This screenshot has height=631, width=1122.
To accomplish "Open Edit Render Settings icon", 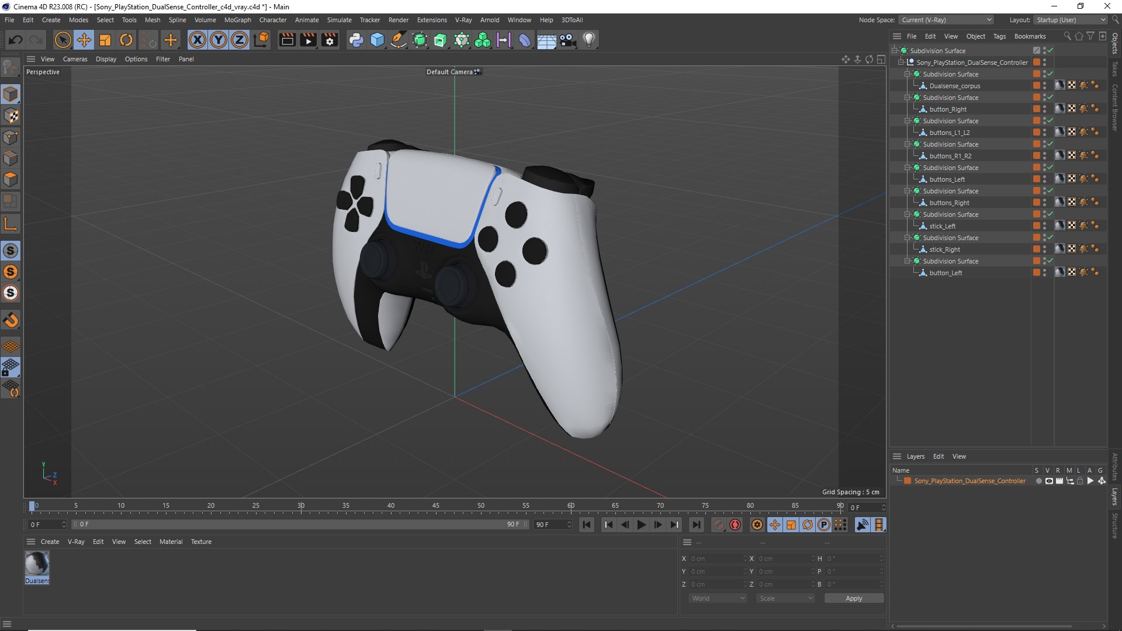I will point(330,40).
